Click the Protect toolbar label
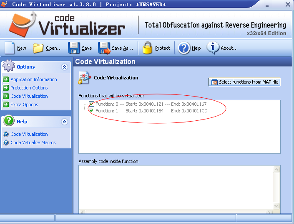The image size is (294, 224). pos(162,48)
